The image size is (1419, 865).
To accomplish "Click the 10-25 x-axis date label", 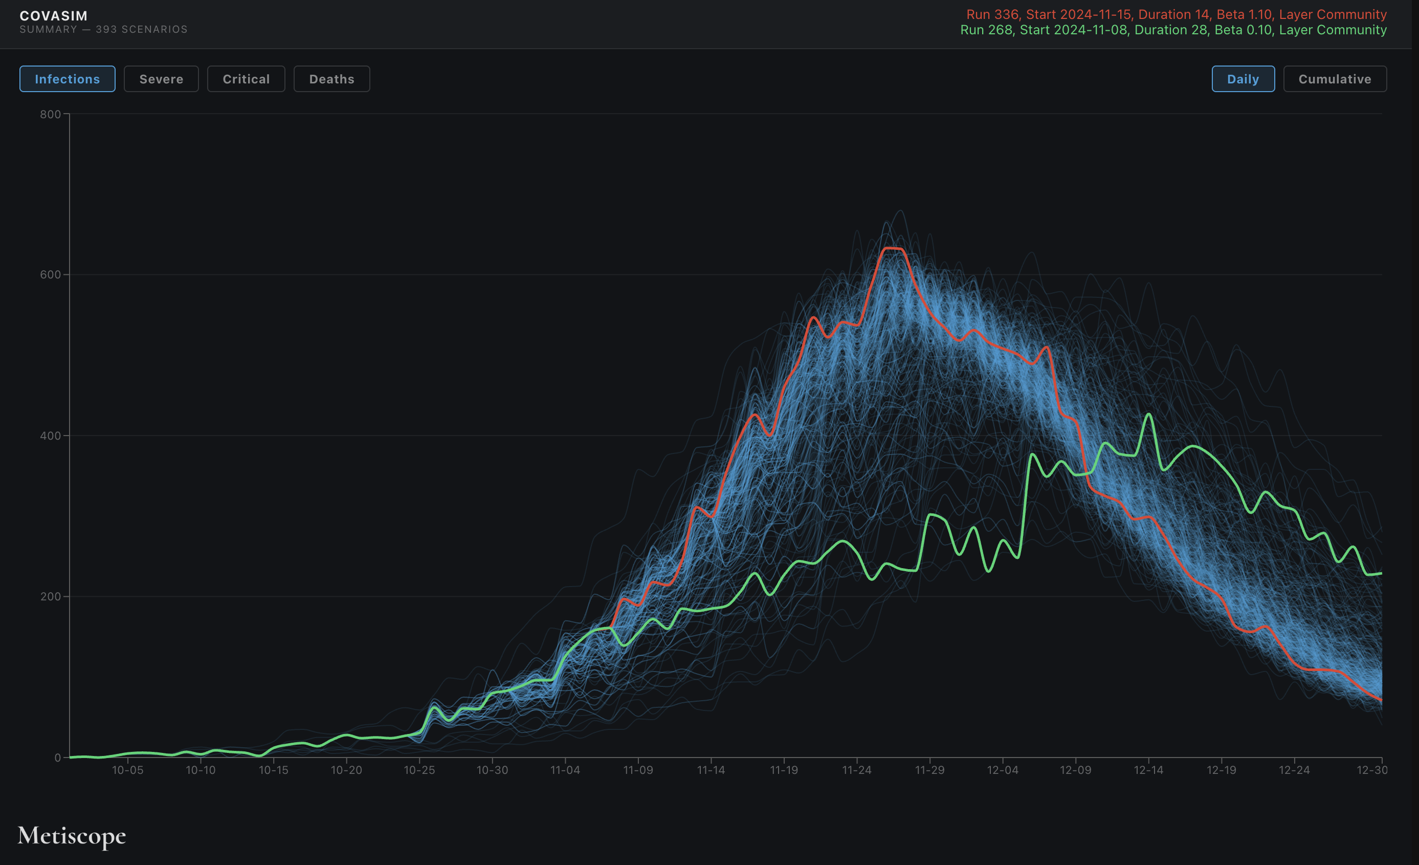I will coord(419,770).
